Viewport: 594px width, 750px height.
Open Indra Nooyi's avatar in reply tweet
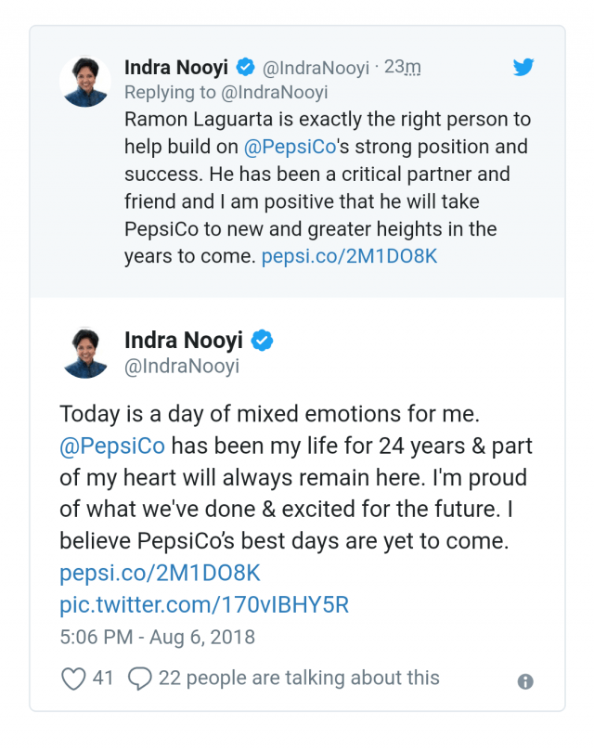(x=85, y=81)
